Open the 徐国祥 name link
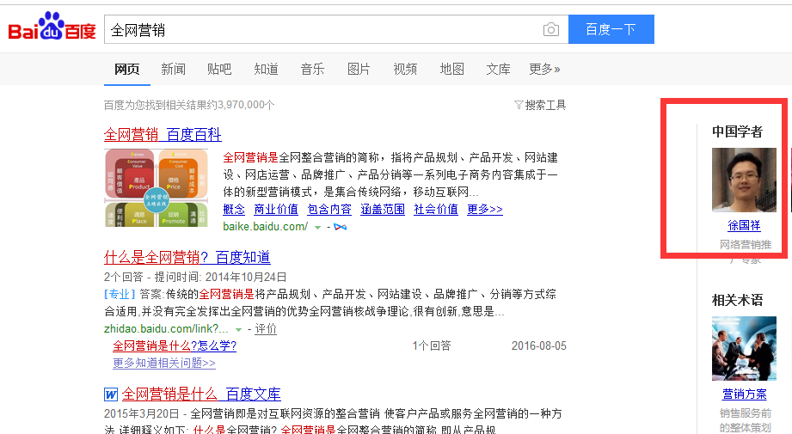This screenshot has width=792, height=434. point(744,225)
